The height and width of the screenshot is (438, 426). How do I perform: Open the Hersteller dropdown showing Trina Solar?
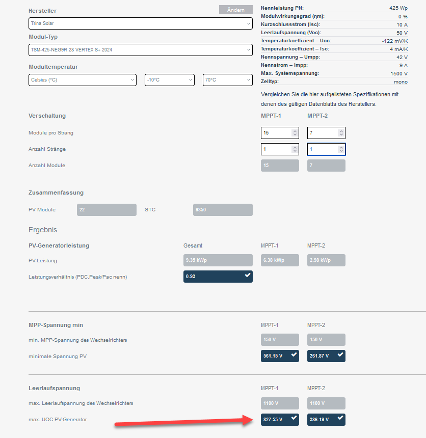pyautogui.click(x=140, y=23)
